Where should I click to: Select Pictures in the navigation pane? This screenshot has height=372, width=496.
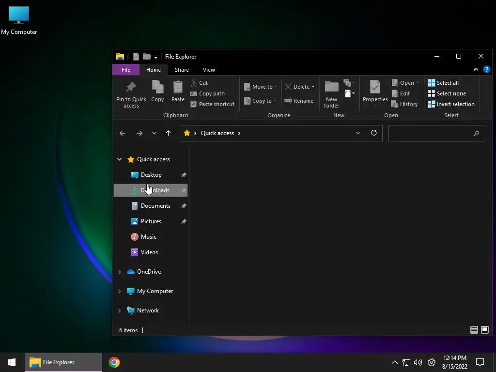coord(151,221)
